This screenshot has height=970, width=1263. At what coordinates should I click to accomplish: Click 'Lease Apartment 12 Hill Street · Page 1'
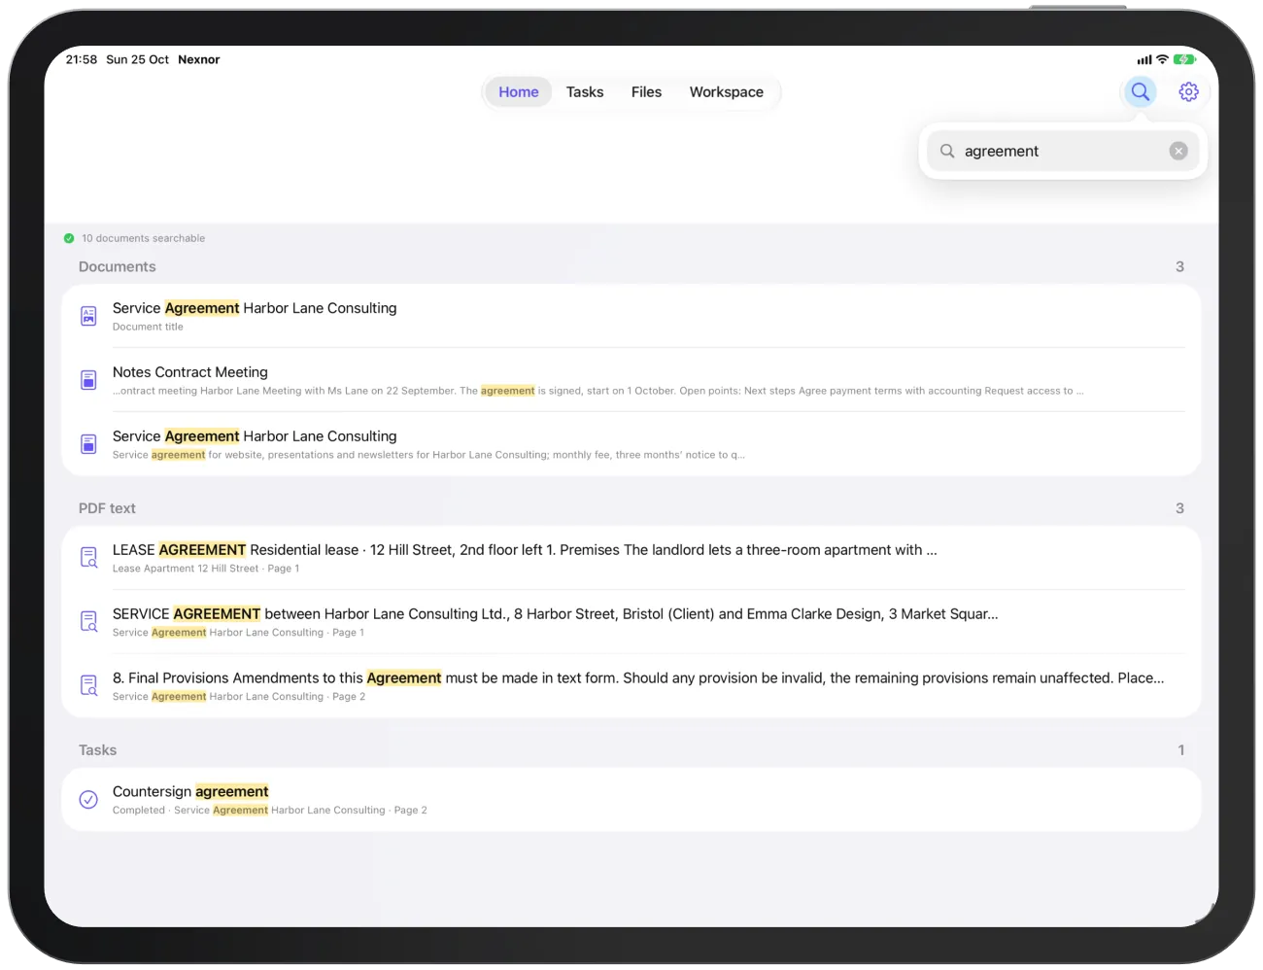206,569
